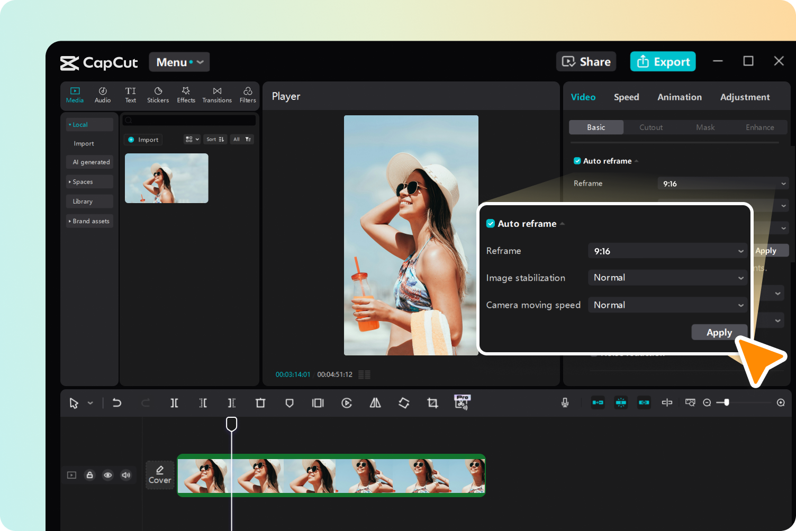Click the Export button
This screenshot has height=531, width=796.
click(663, 61)
